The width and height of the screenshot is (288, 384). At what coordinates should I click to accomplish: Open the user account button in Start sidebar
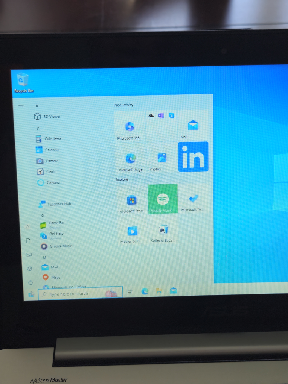click(28, 227)
